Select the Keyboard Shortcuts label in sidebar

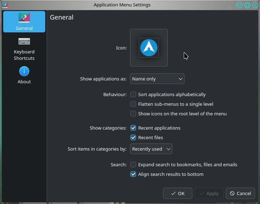pos(24,55)
